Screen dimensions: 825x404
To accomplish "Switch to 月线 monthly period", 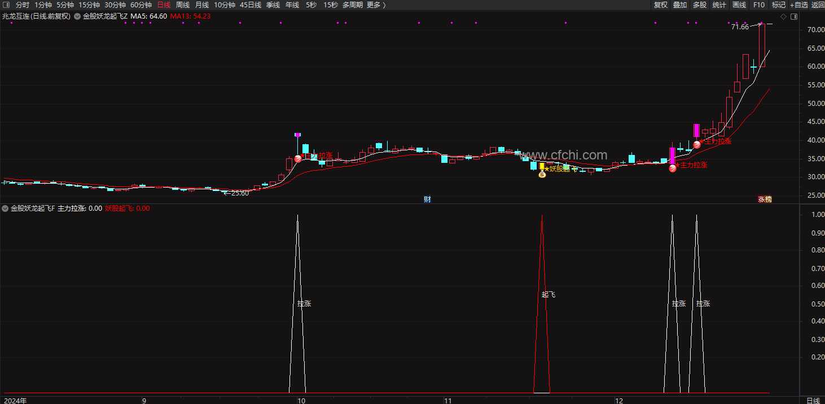I will point(202,5).
